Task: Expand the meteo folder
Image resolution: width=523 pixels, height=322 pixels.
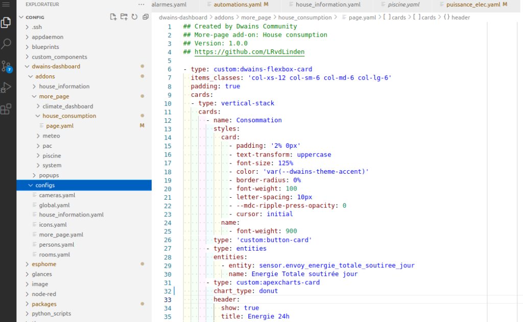Action: [84, 136]
